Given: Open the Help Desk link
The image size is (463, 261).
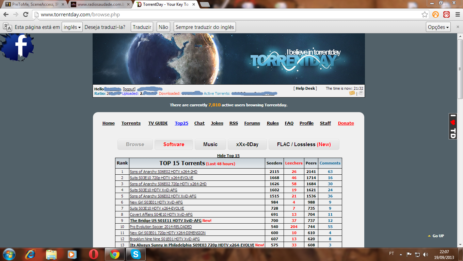Looking at the screenshot, I should tap(305, 88).
